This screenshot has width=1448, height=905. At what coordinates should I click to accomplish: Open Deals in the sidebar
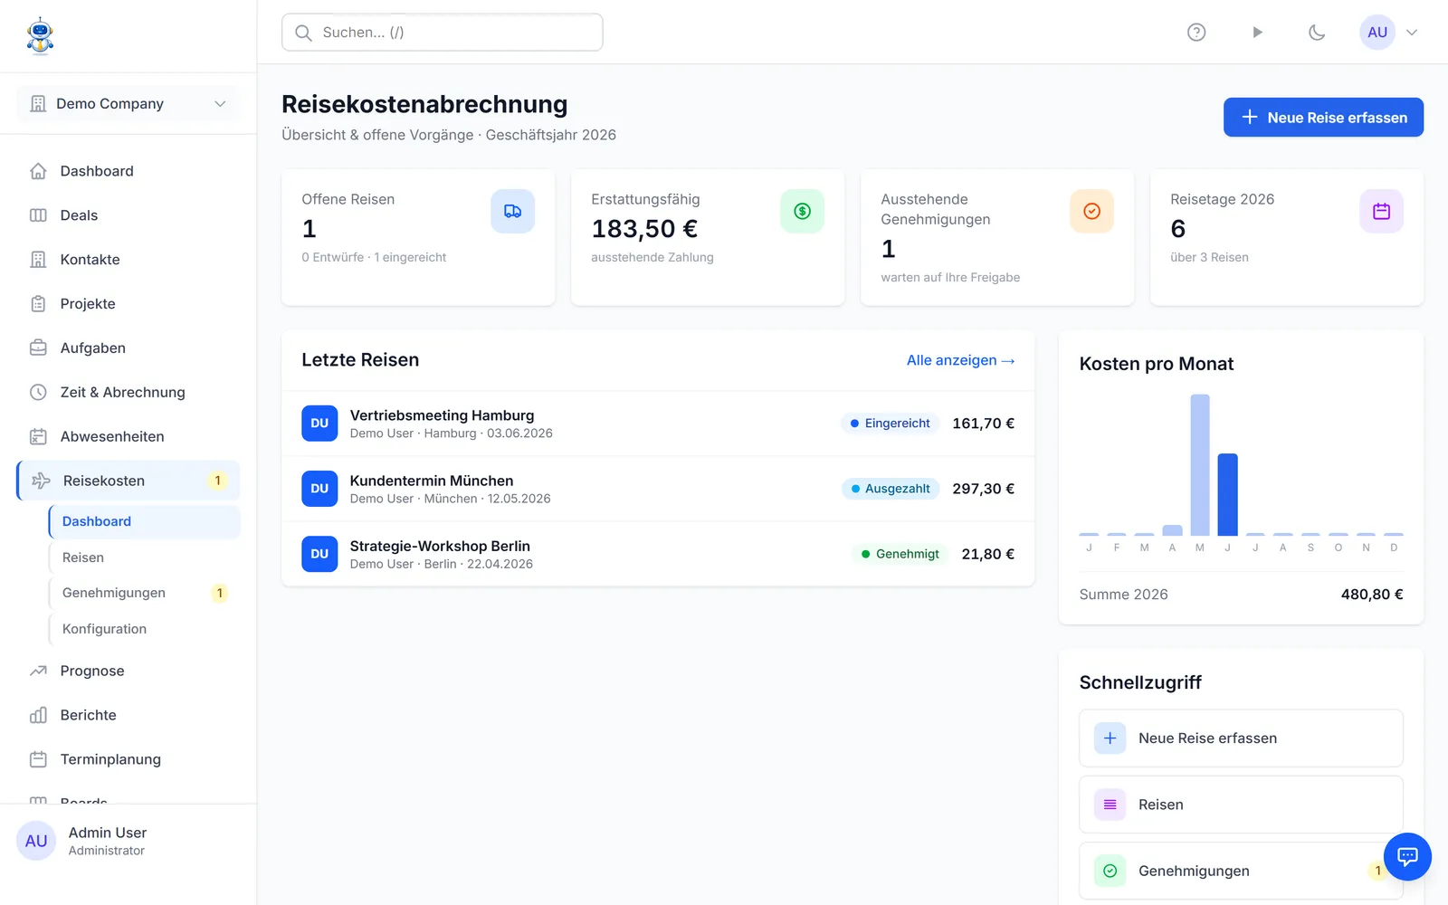(x=128, y=215)
